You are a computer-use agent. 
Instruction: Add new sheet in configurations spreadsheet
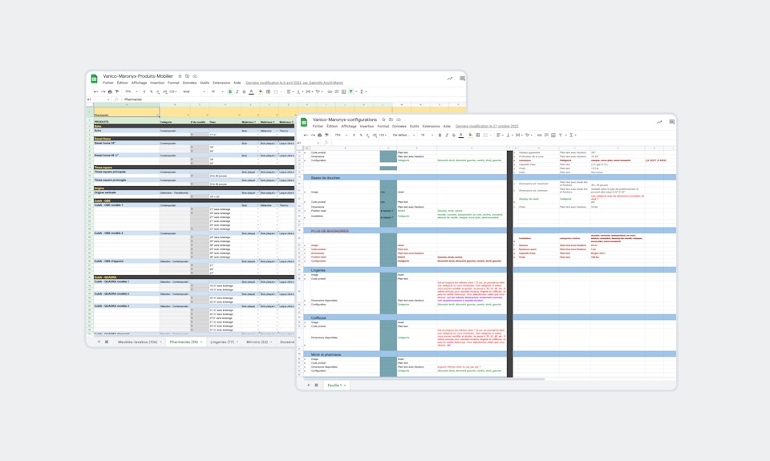click(307, 385)
